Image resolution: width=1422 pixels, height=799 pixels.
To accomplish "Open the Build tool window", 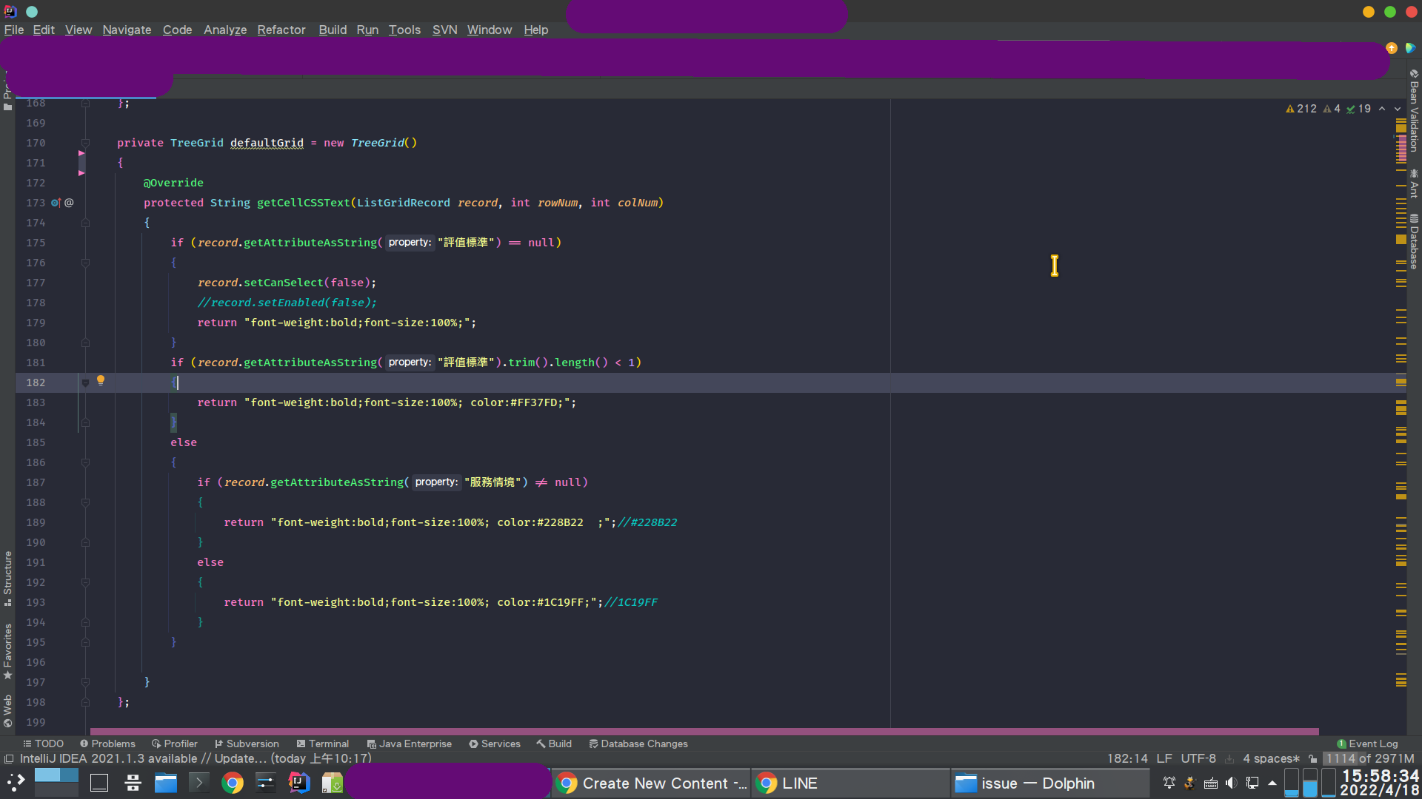I will point(554,744).
